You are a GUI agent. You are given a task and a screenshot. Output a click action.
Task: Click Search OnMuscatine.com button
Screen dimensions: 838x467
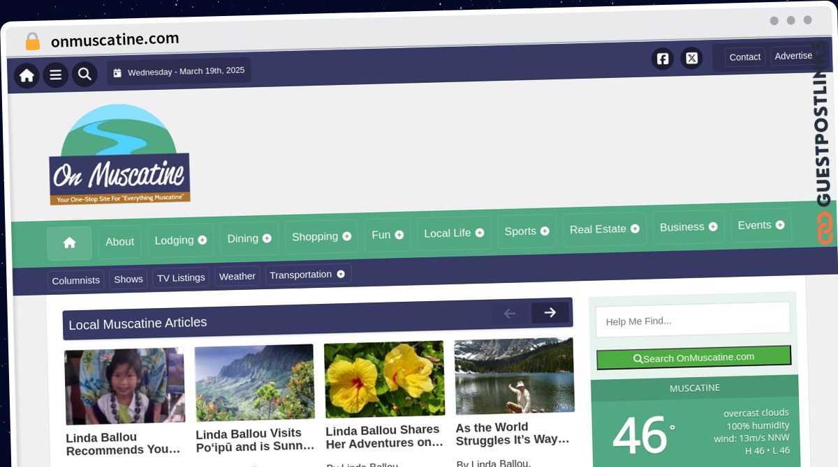click(693, 358)
